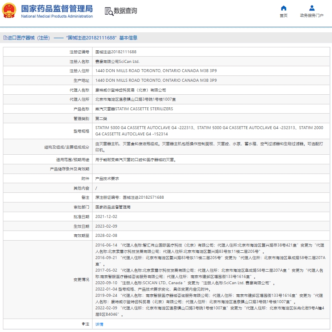Select registration number 国械注进20182111688 in table
332x332 pixels.
pyautogui.click(x=116, y=52)
